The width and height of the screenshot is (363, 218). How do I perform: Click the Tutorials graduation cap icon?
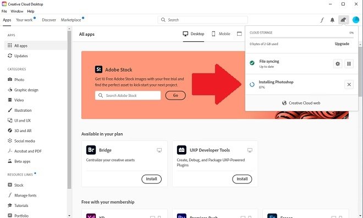10,205
